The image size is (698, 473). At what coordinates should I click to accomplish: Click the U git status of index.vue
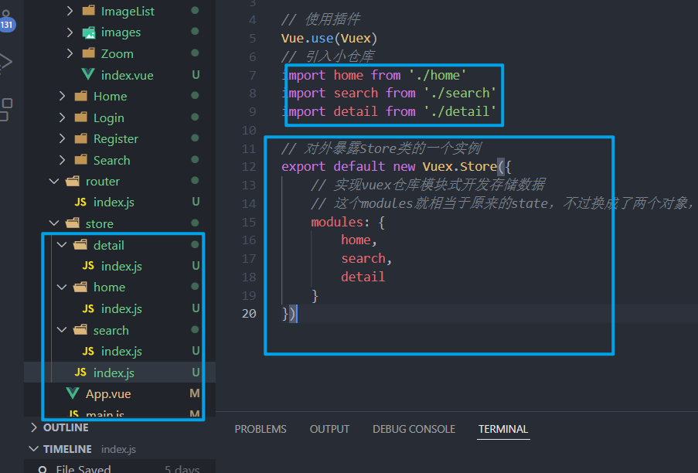pyautogui.click(x=196, y=75)
